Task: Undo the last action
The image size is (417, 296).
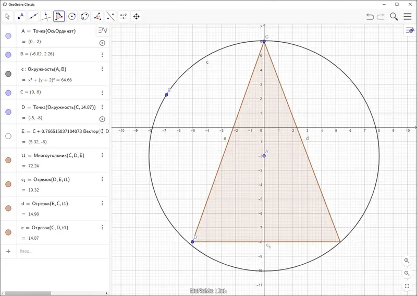Action: tap(370, 17)
